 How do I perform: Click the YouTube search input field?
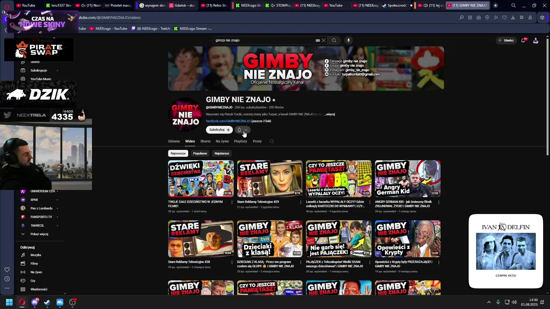click(x=264, y=40)
